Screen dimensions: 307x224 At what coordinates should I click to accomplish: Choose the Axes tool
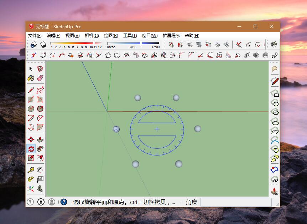[x=31, y=189]
